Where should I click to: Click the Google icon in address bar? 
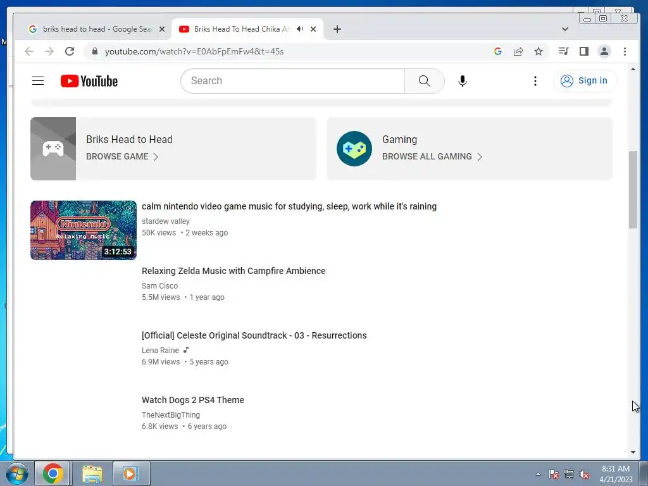(x=498, y=51)
